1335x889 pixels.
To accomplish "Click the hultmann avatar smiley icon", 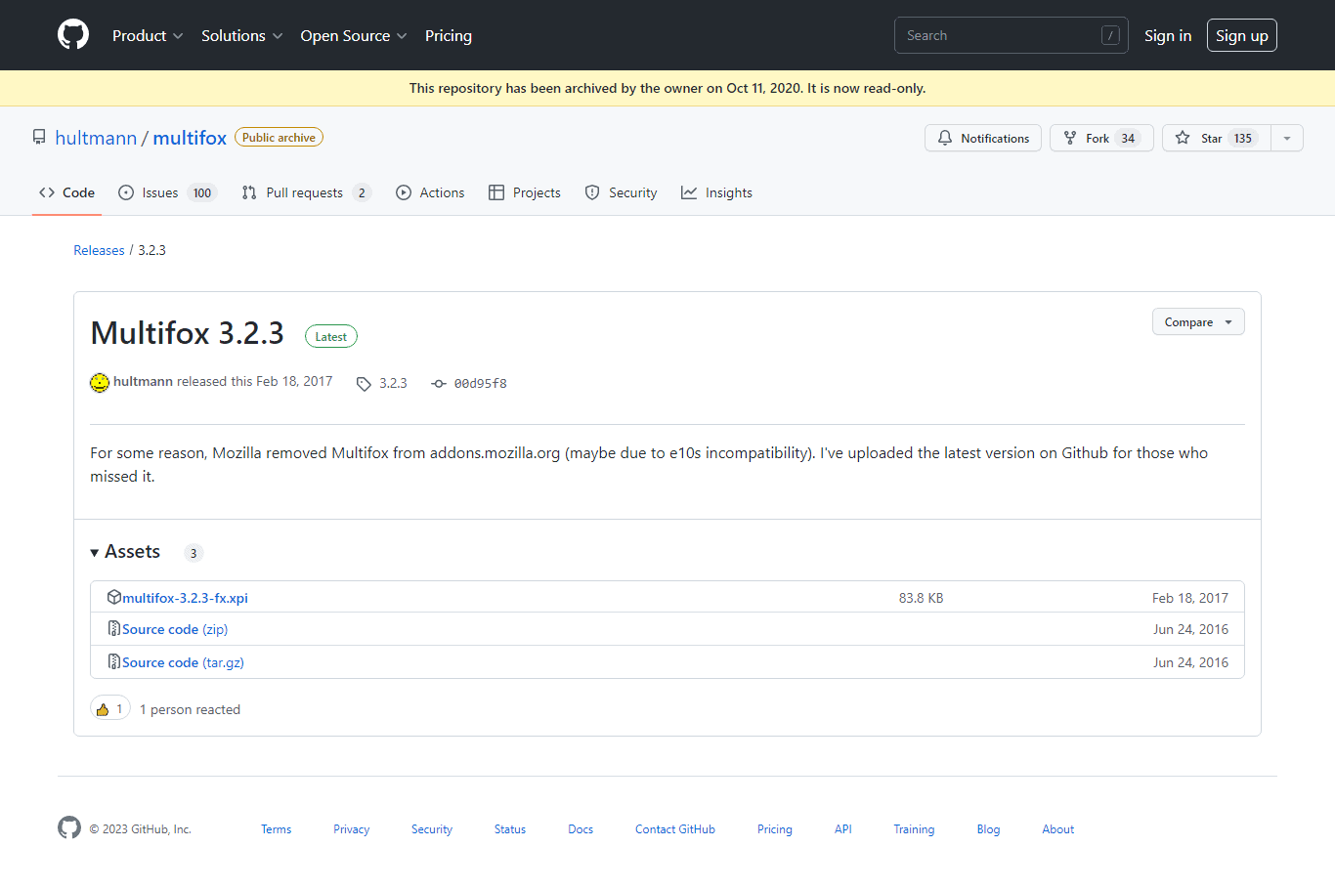I will tap(100, 382).
